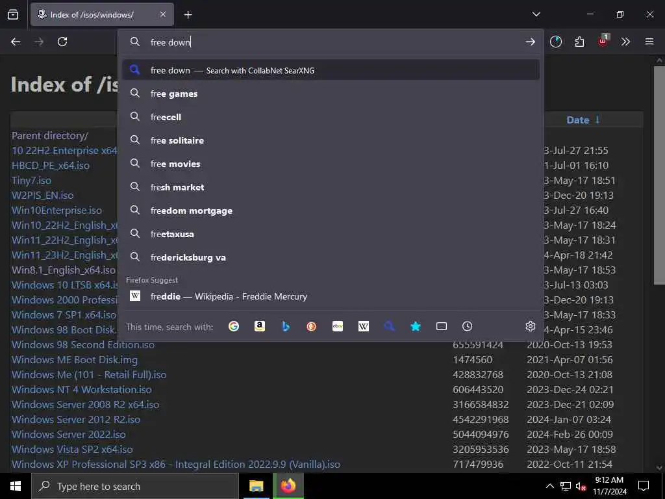Click scrollbar down arrow

659,468
